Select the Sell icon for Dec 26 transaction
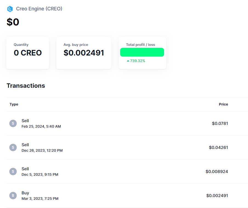Viewport: 248px width, 208px height. point(13,147)
